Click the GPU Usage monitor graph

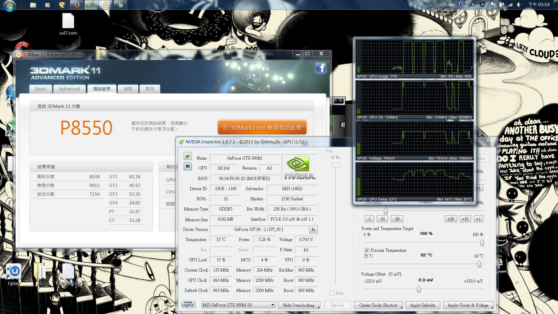(414, 59)
